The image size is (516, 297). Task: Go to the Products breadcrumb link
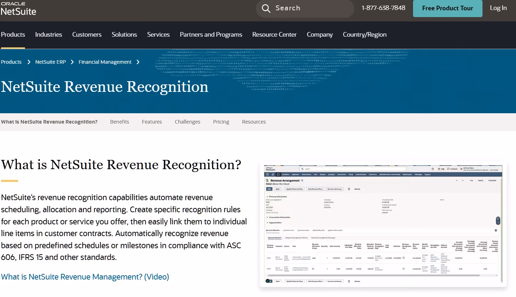pos(11,62)
